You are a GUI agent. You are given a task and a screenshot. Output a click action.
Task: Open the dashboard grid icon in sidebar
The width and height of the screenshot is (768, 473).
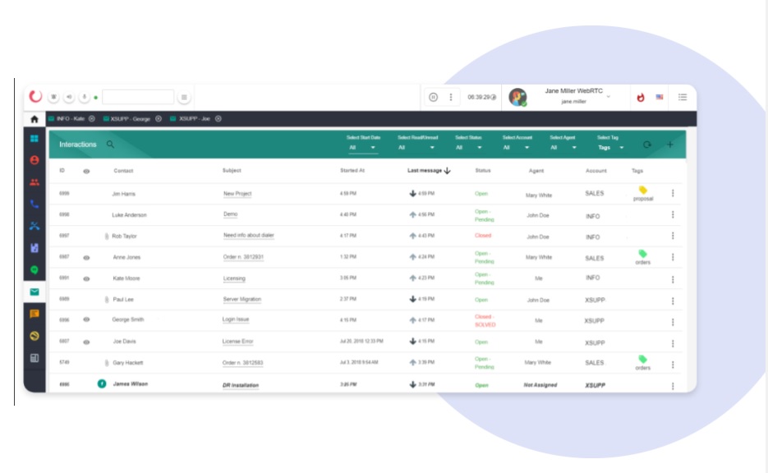[x=34, y=139]
